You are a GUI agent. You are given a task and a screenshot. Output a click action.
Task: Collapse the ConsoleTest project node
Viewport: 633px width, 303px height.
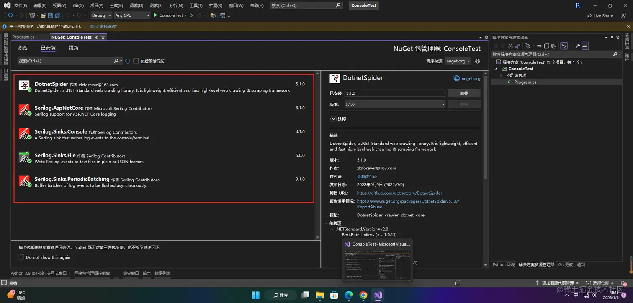point(496,69)
